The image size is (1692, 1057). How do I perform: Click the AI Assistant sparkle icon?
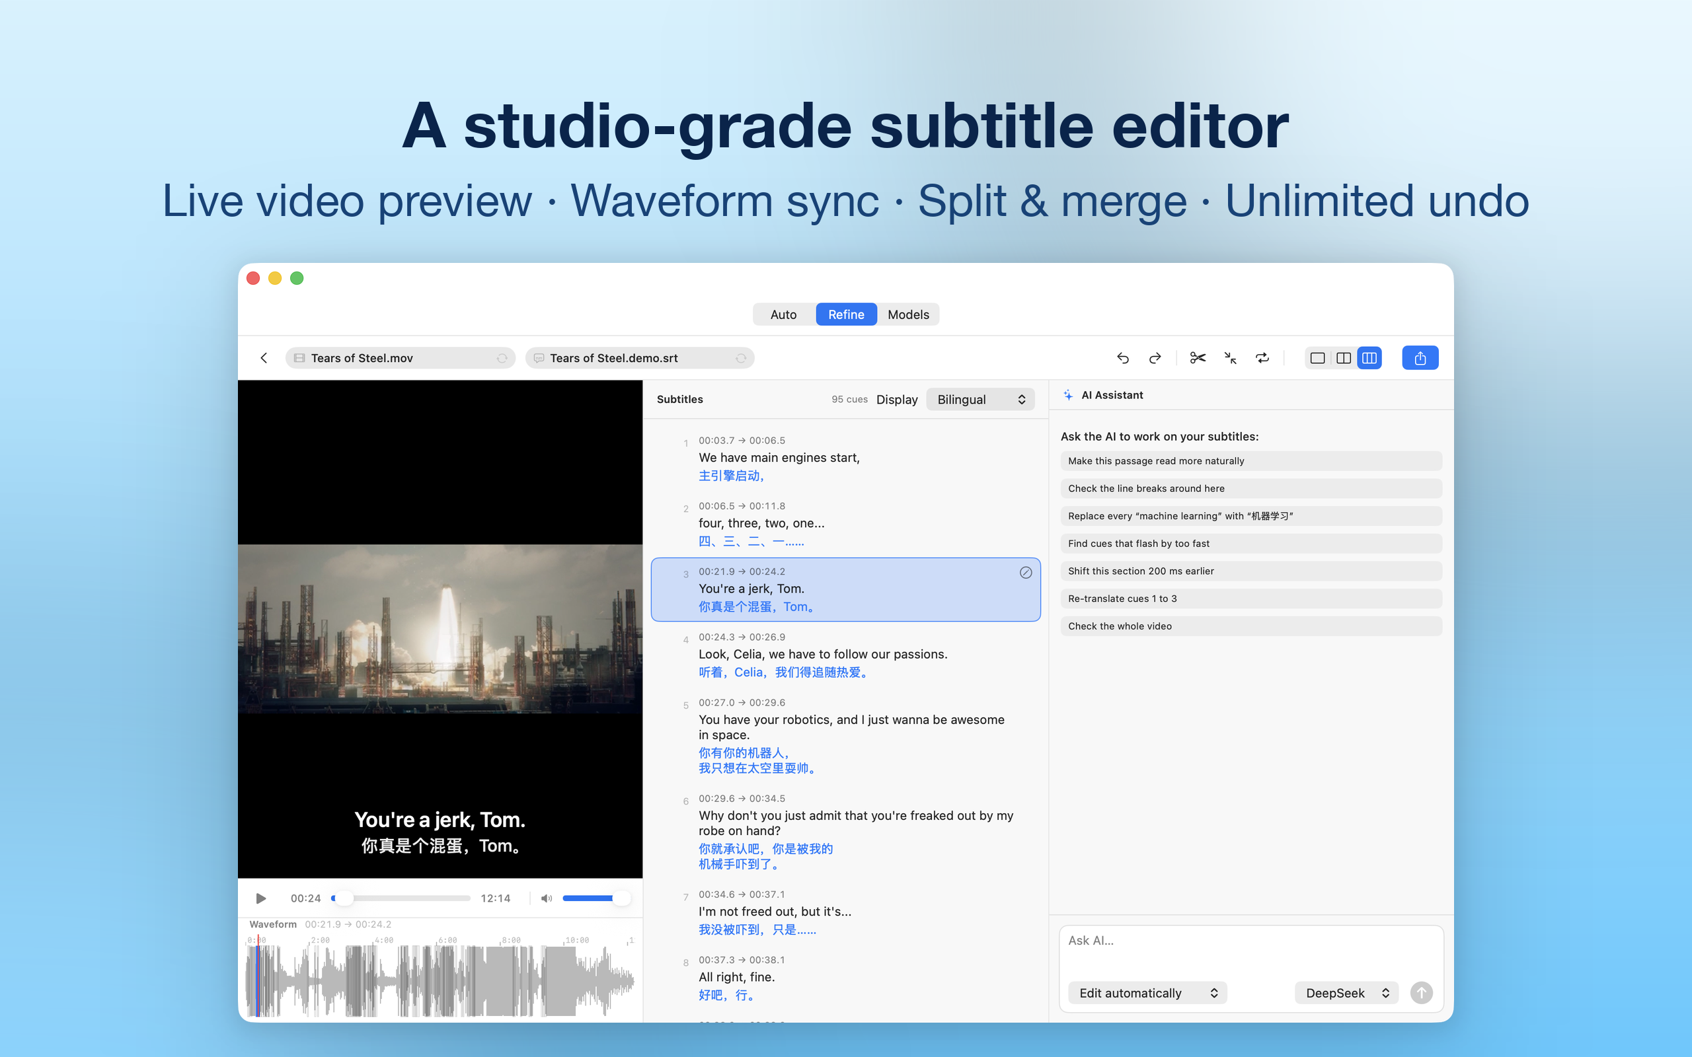[x=1068, y=395]
